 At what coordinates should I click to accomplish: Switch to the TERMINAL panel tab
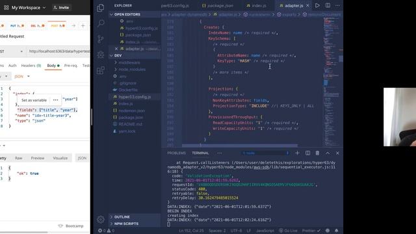(x=200, y=153)
